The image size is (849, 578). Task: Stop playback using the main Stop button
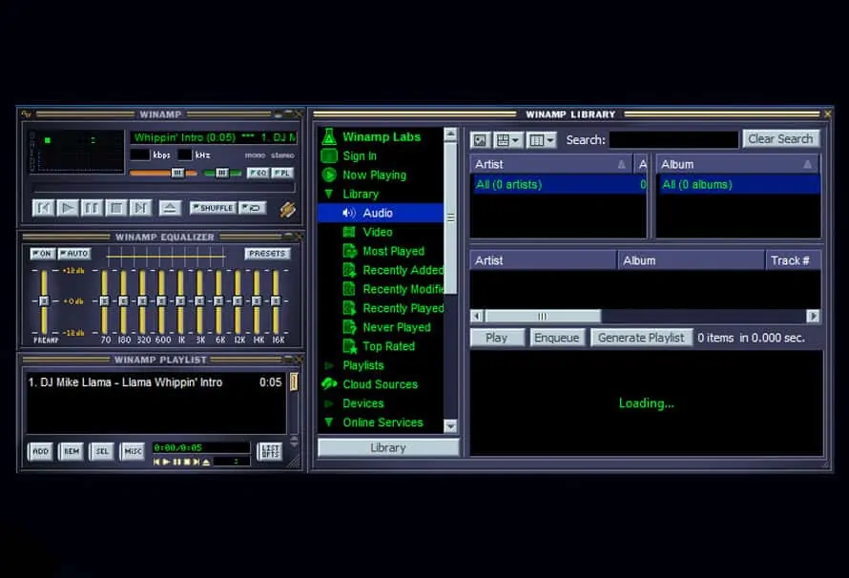point(116,208)
